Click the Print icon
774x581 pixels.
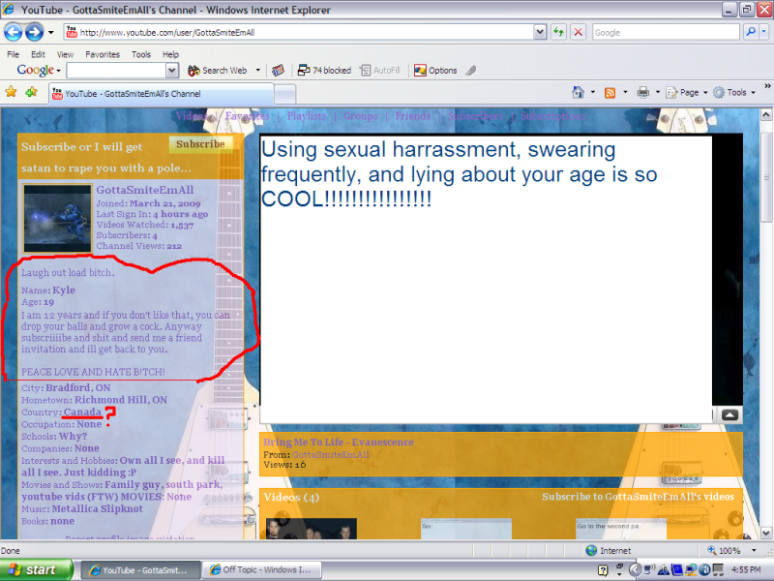[x=642, y=92]
